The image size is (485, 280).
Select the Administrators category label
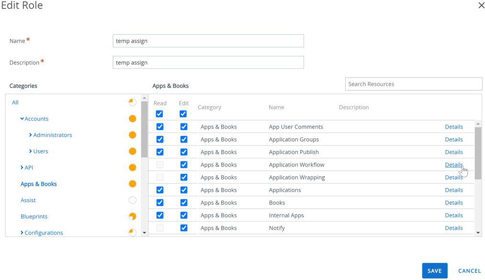[x=53, y=135]
